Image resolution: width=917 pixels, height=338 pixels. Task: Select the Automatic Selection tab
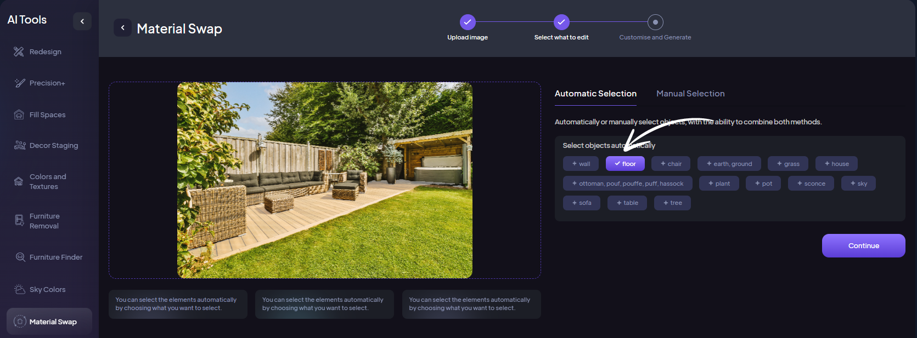[595, 94]
